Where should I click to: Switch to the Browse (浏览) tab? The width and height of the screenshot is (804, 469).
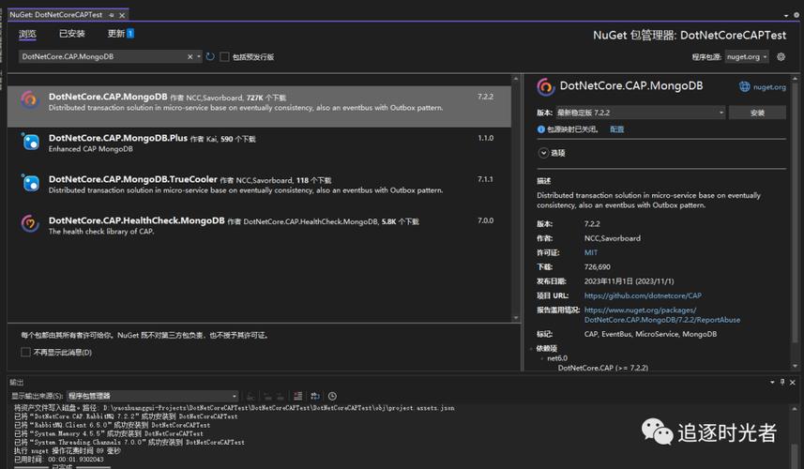tap(28, 34)
